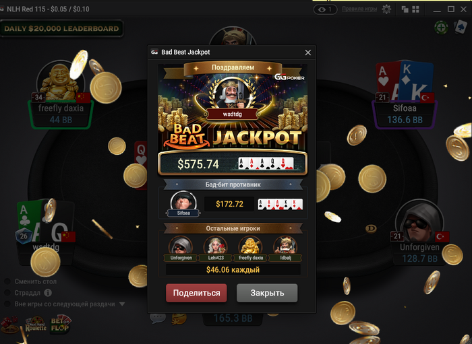The height and width of the screenshot is (344, 472).
Task: Open the chat speech bubble icon
Action: click(x=158, y=318)
